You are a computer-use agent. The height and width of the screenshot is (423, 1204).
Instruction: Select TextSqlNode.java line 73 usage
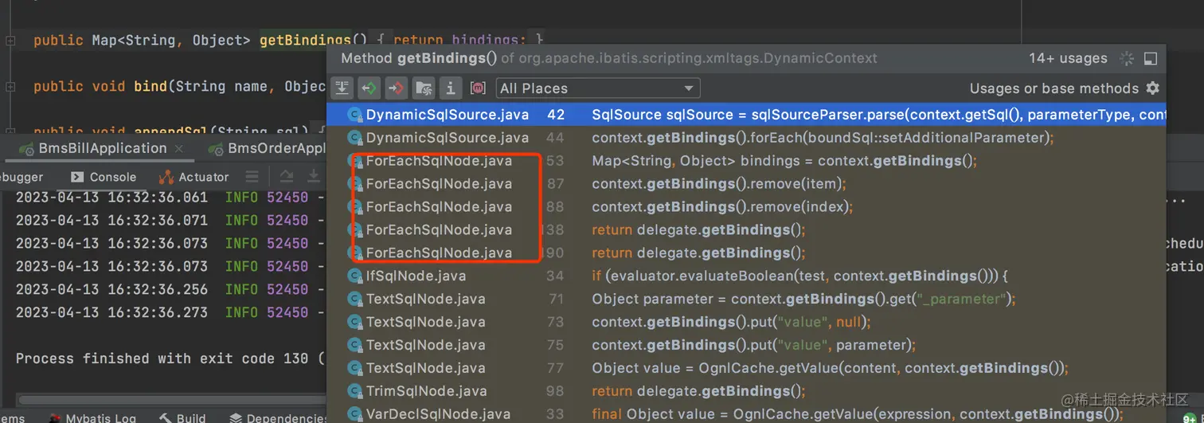pyautogui.click(x=747, y=323)
